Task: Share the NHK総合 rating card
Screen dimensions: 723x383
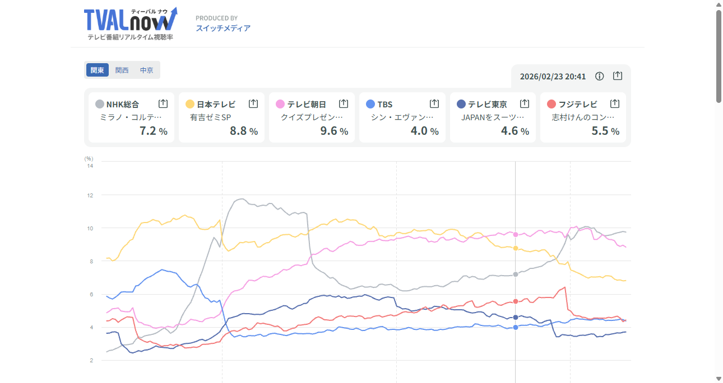Action: click(x=163, y=103)
